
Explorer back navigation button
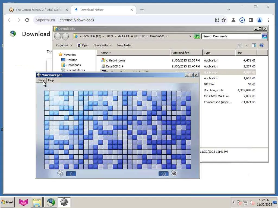58,36
